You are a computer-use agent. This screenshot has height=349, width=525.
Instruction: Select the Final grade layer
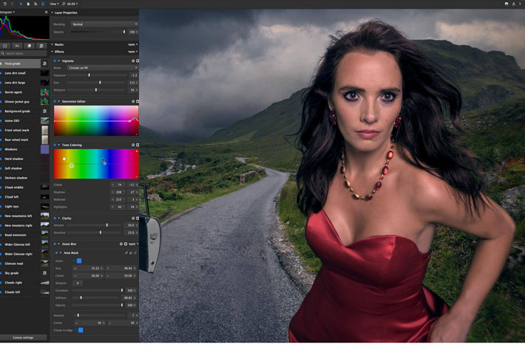tap(20, 63)
